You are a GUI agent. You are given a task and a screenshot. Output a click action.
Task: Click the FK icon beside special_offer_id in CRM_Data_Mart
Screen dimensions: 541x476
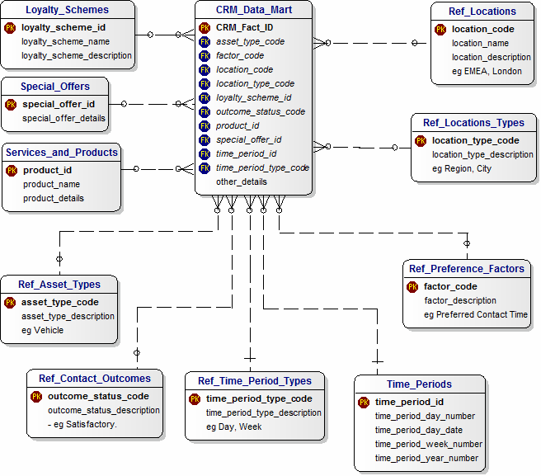(205, 140)
